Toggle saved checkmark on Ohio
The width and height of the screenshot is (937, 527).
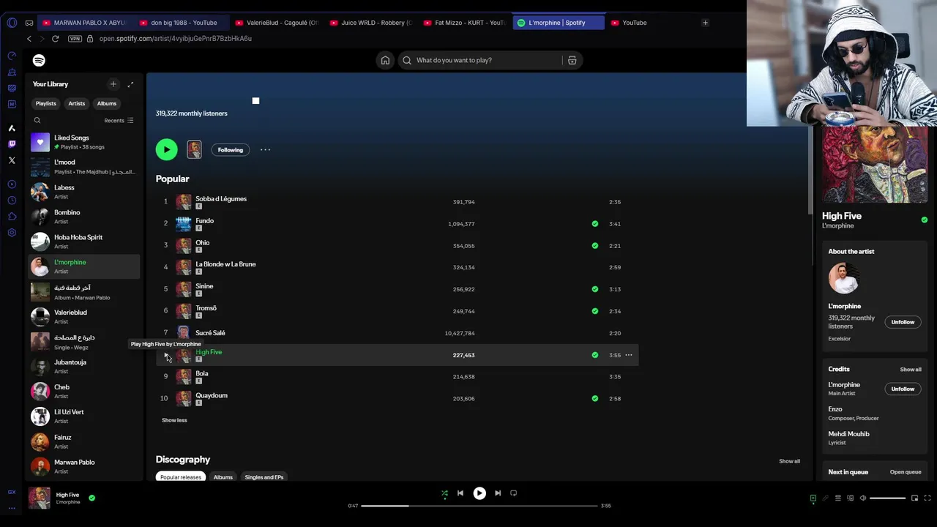click(594, 246)
